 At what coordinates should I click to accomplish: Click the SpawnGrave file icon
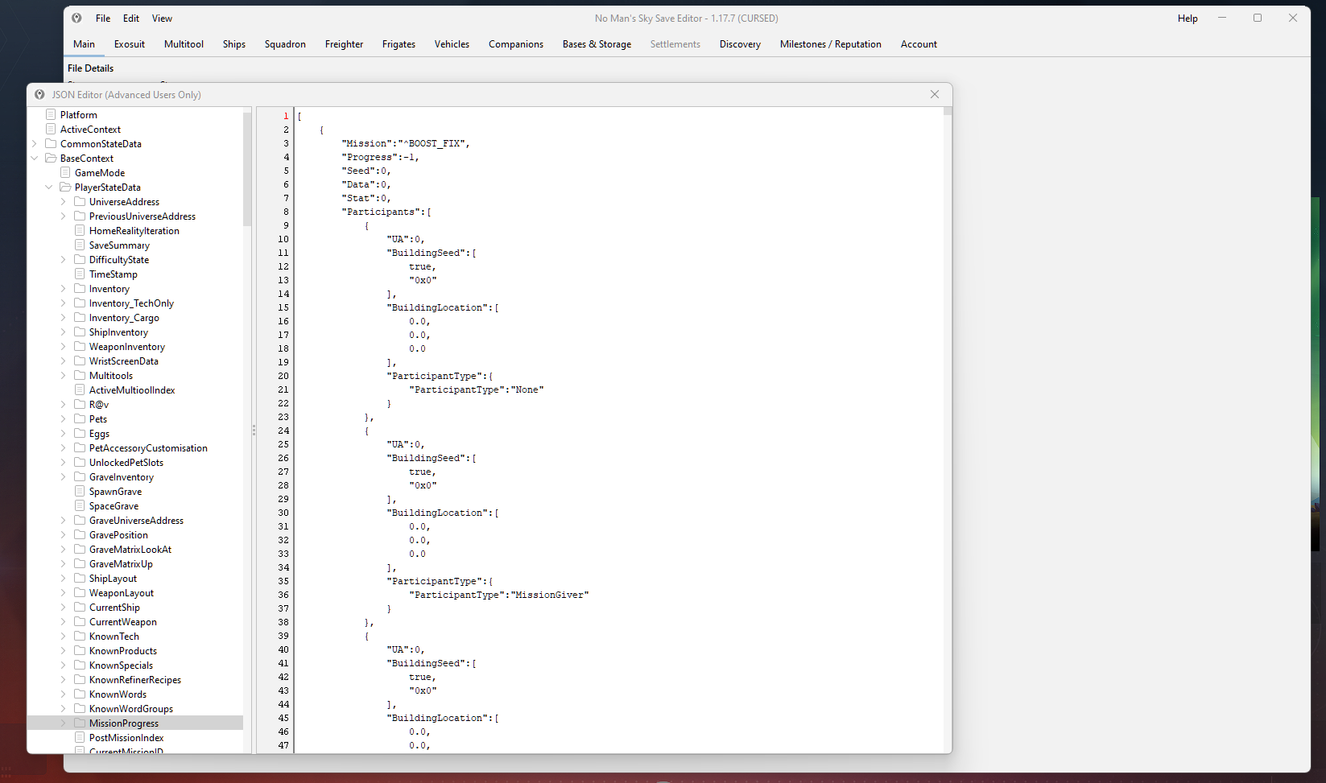click(x=80, y=491)
